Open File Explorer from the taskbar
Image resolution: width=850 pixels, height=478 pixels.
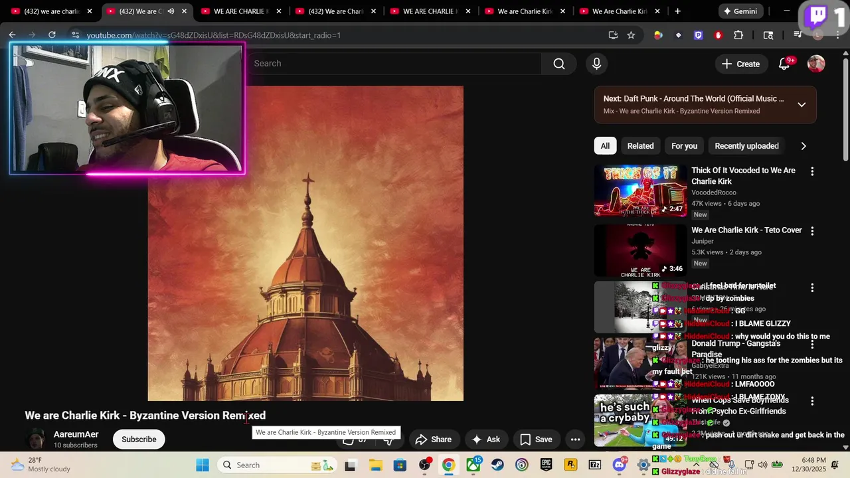click(x=375, y=465)
